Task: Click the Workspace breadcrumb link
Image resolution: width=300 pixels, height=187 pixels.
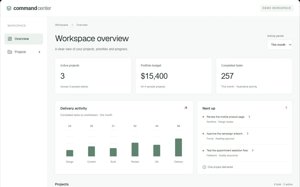Action: (x=61, y=25)
